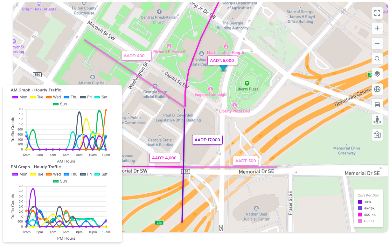Screen dimensions: 390x246
Task: Click the globe view icon
Action: pos(377,89)
